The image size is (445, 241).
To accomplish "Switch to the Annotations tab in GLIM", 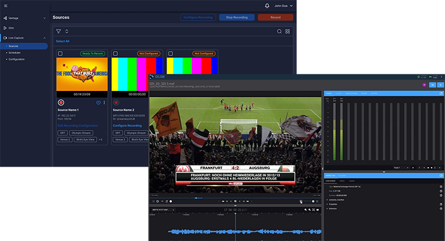I will 352,93.
